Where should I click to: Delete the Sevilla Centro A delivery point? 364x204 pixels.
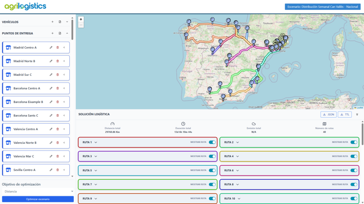pos(58,170)
